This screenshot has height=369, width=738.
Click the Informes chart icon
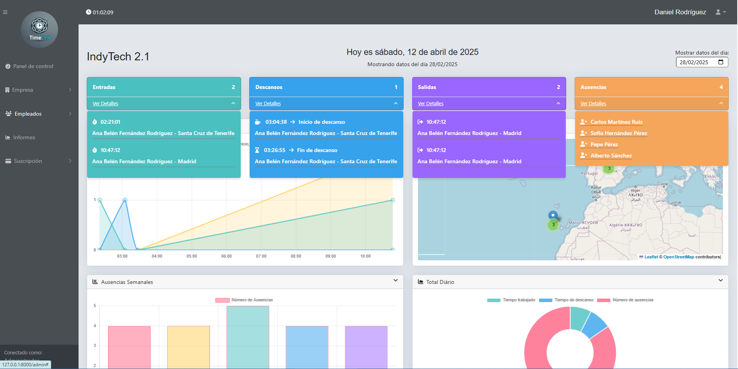[8, 137]
